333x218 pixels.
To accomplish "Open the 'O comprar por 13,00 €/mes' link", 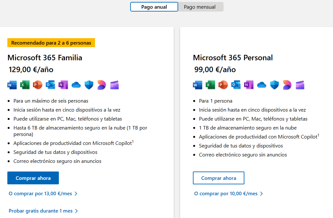I will click(43, 194).
